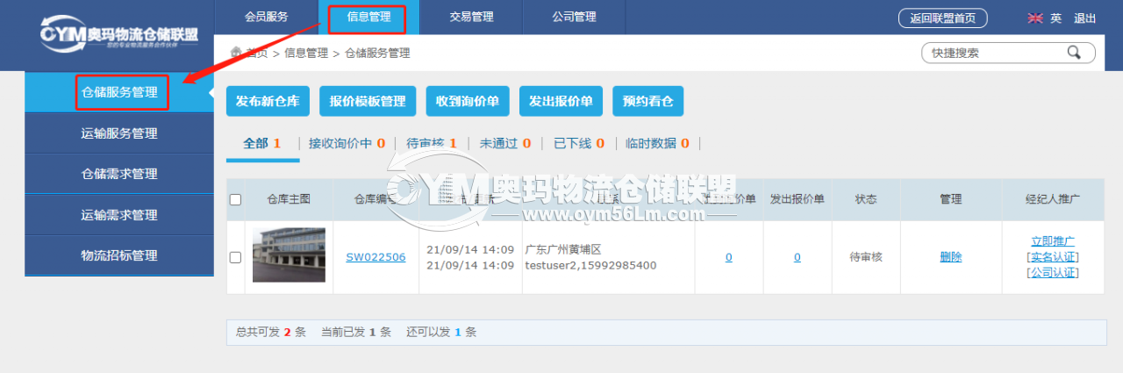Image resolution: width=1123 pixels, height=373 pixels.
Task: Click the 经纪人推广 column header
Action: 1053,199
